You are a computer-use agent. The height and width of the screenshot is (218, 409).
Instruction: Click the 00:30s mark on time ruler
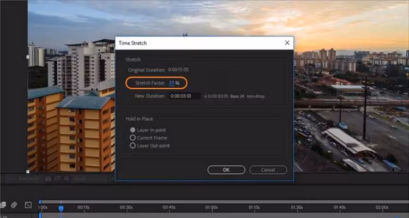(x=127, y=207)
